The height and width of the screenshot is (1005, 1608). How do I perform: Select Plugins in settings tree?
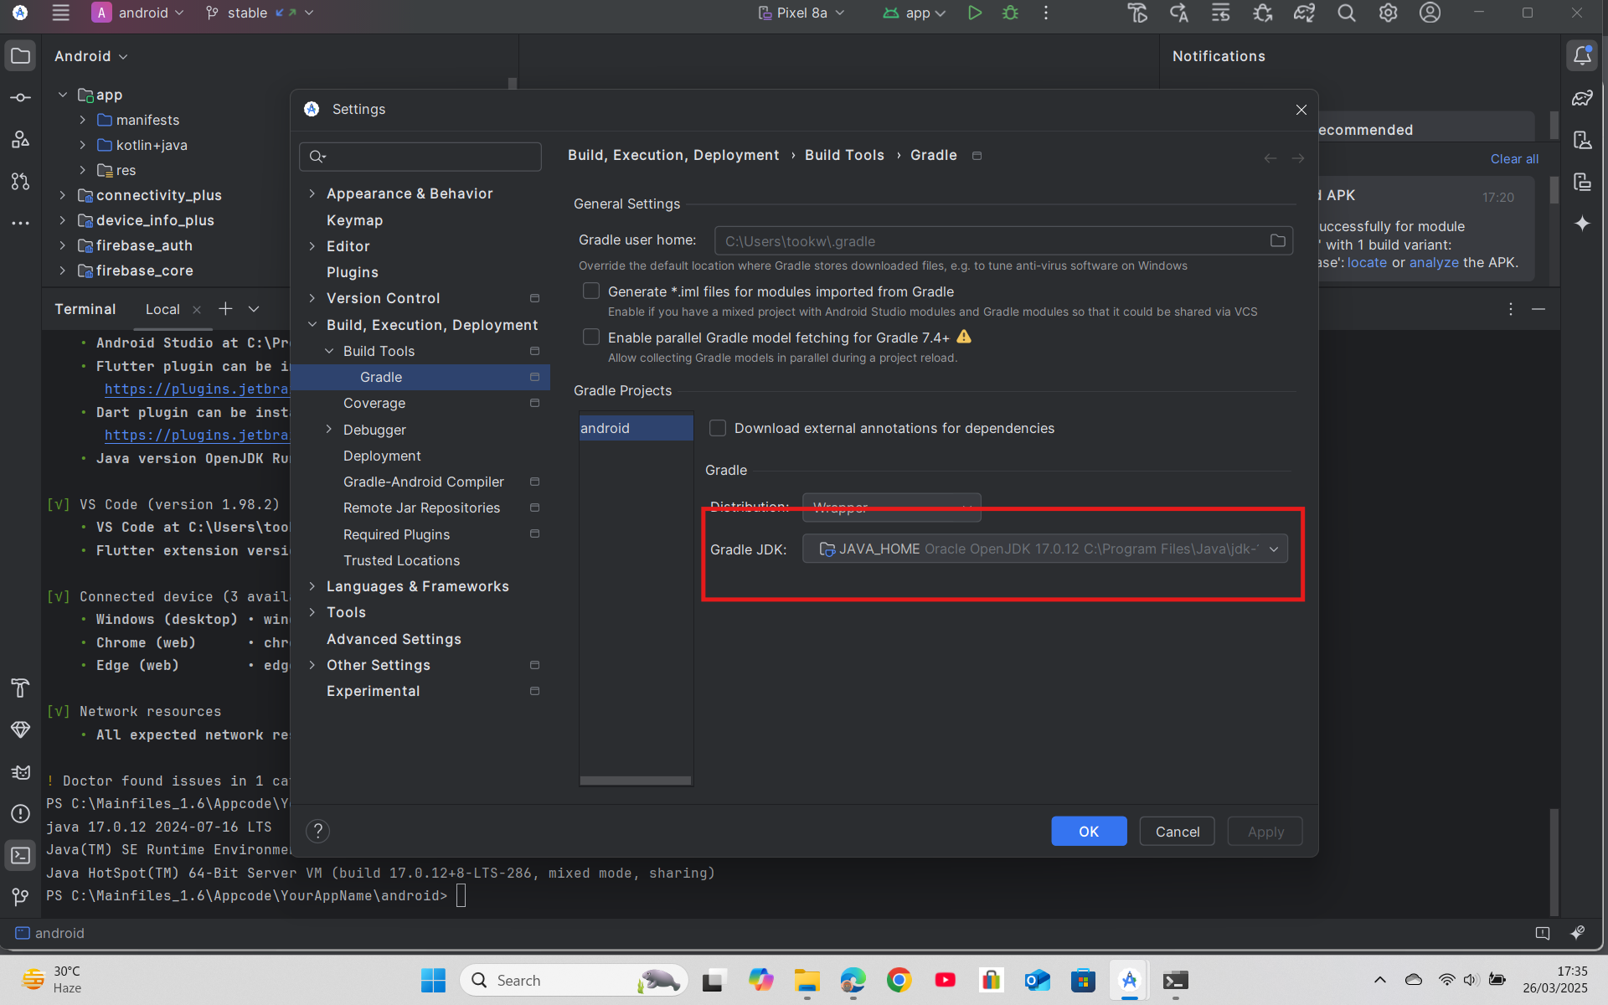click(x=353, y=272)
